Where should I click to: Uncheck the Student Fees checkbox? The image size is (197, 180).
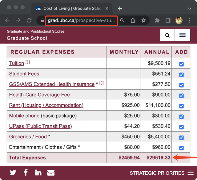pyautogui.click(x=181, y=75)
